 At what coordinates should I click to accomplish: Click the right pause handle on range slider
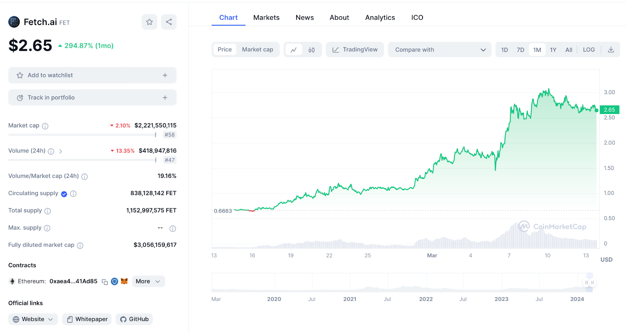[592, 283]
